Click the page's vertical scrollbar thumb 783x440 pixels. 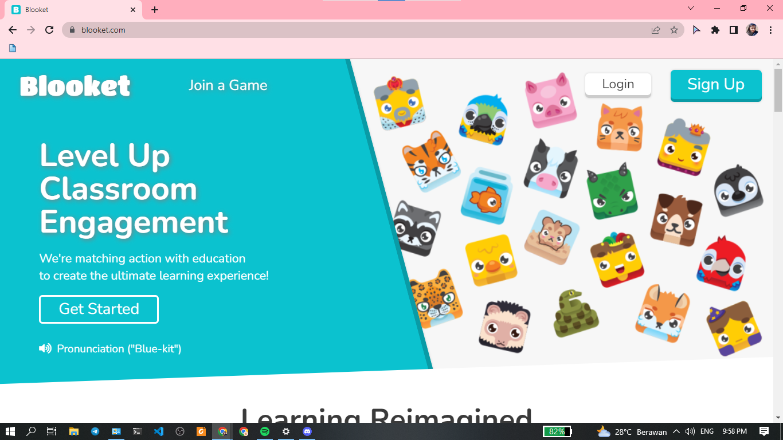(x=778, y=90)
